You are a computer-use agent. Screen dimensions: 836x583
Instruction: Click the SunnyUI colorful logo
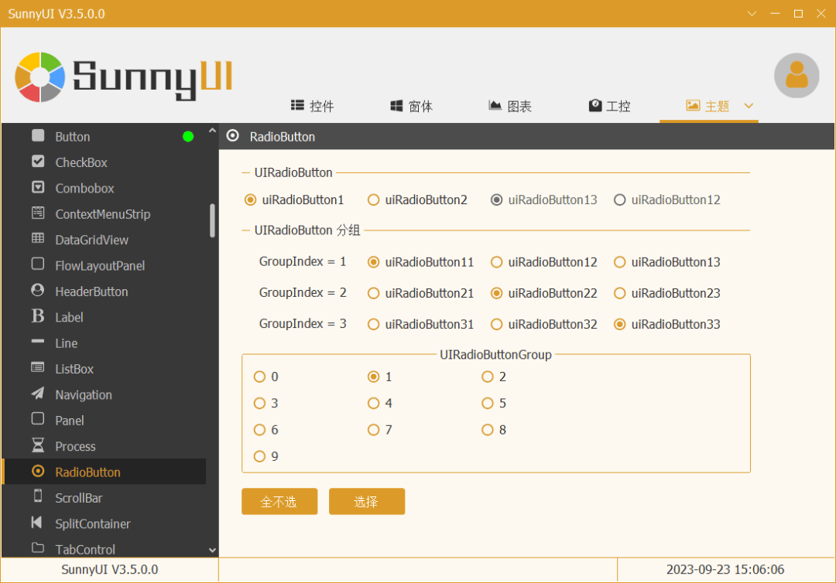coord(39,77)
